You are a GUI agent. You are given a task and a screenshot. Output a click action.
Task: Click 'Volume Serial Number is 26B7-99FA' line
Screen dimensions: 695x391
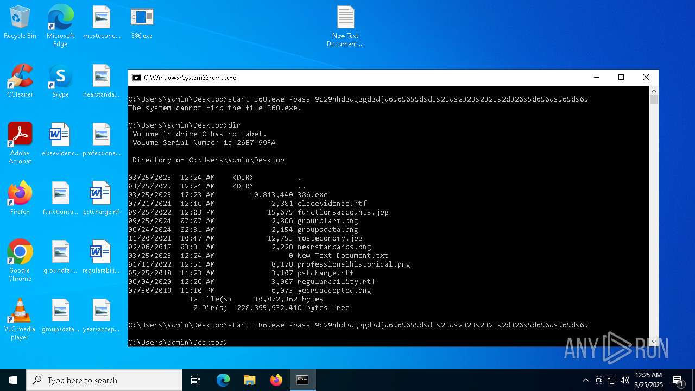click(x=204, y=143)
